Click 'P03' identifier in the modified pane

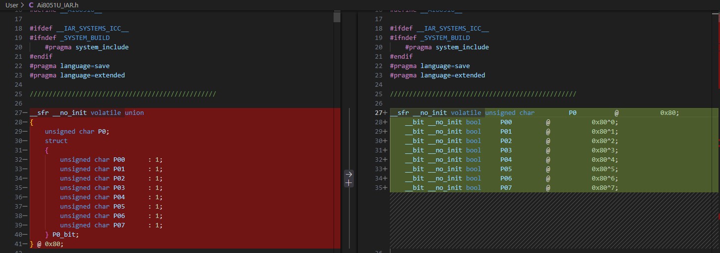tap(506, 150)
